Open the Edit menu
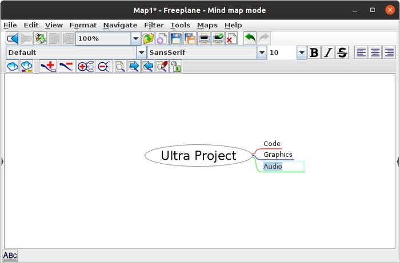 click(31, 25)
